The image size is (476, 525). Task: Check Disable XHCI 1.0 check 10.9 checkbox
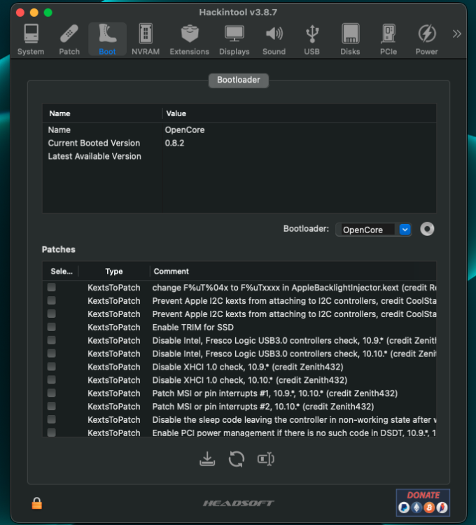pos(52,367)
